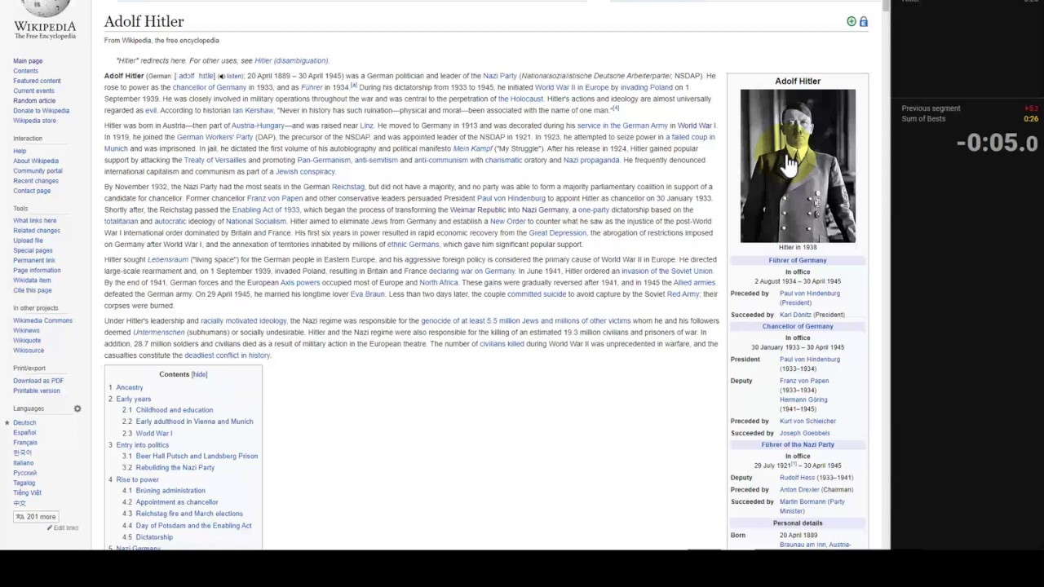Open Contact page link
The width and height of the screenshot is (1044, 587).
click(x=32, y=191)
